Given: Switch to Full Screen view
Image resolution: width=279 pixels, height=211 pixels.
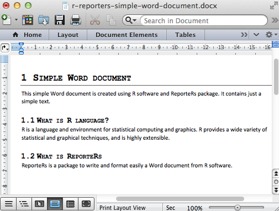Looking at the screenshot, I should point(86,204).
